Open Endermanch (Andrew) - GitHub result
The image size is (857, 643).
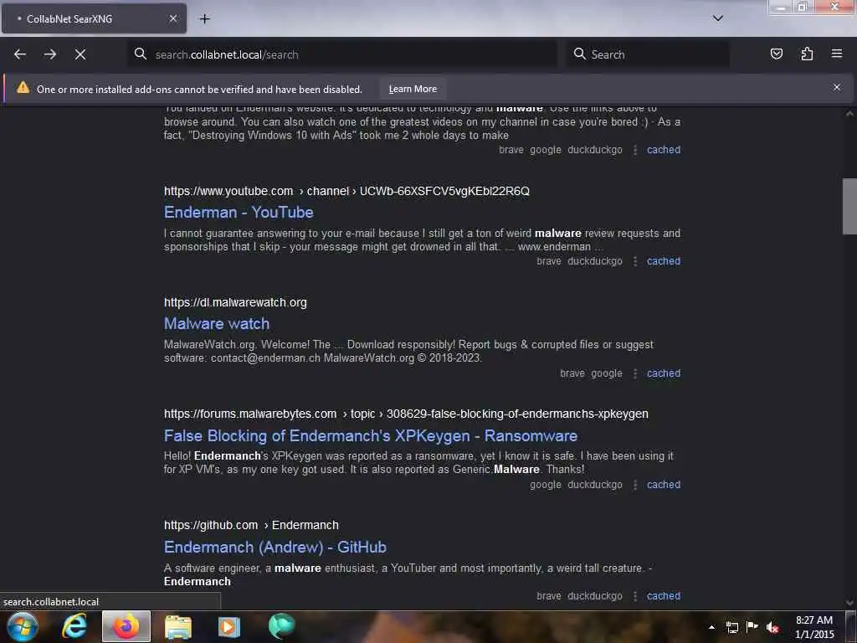coord(275,548)
